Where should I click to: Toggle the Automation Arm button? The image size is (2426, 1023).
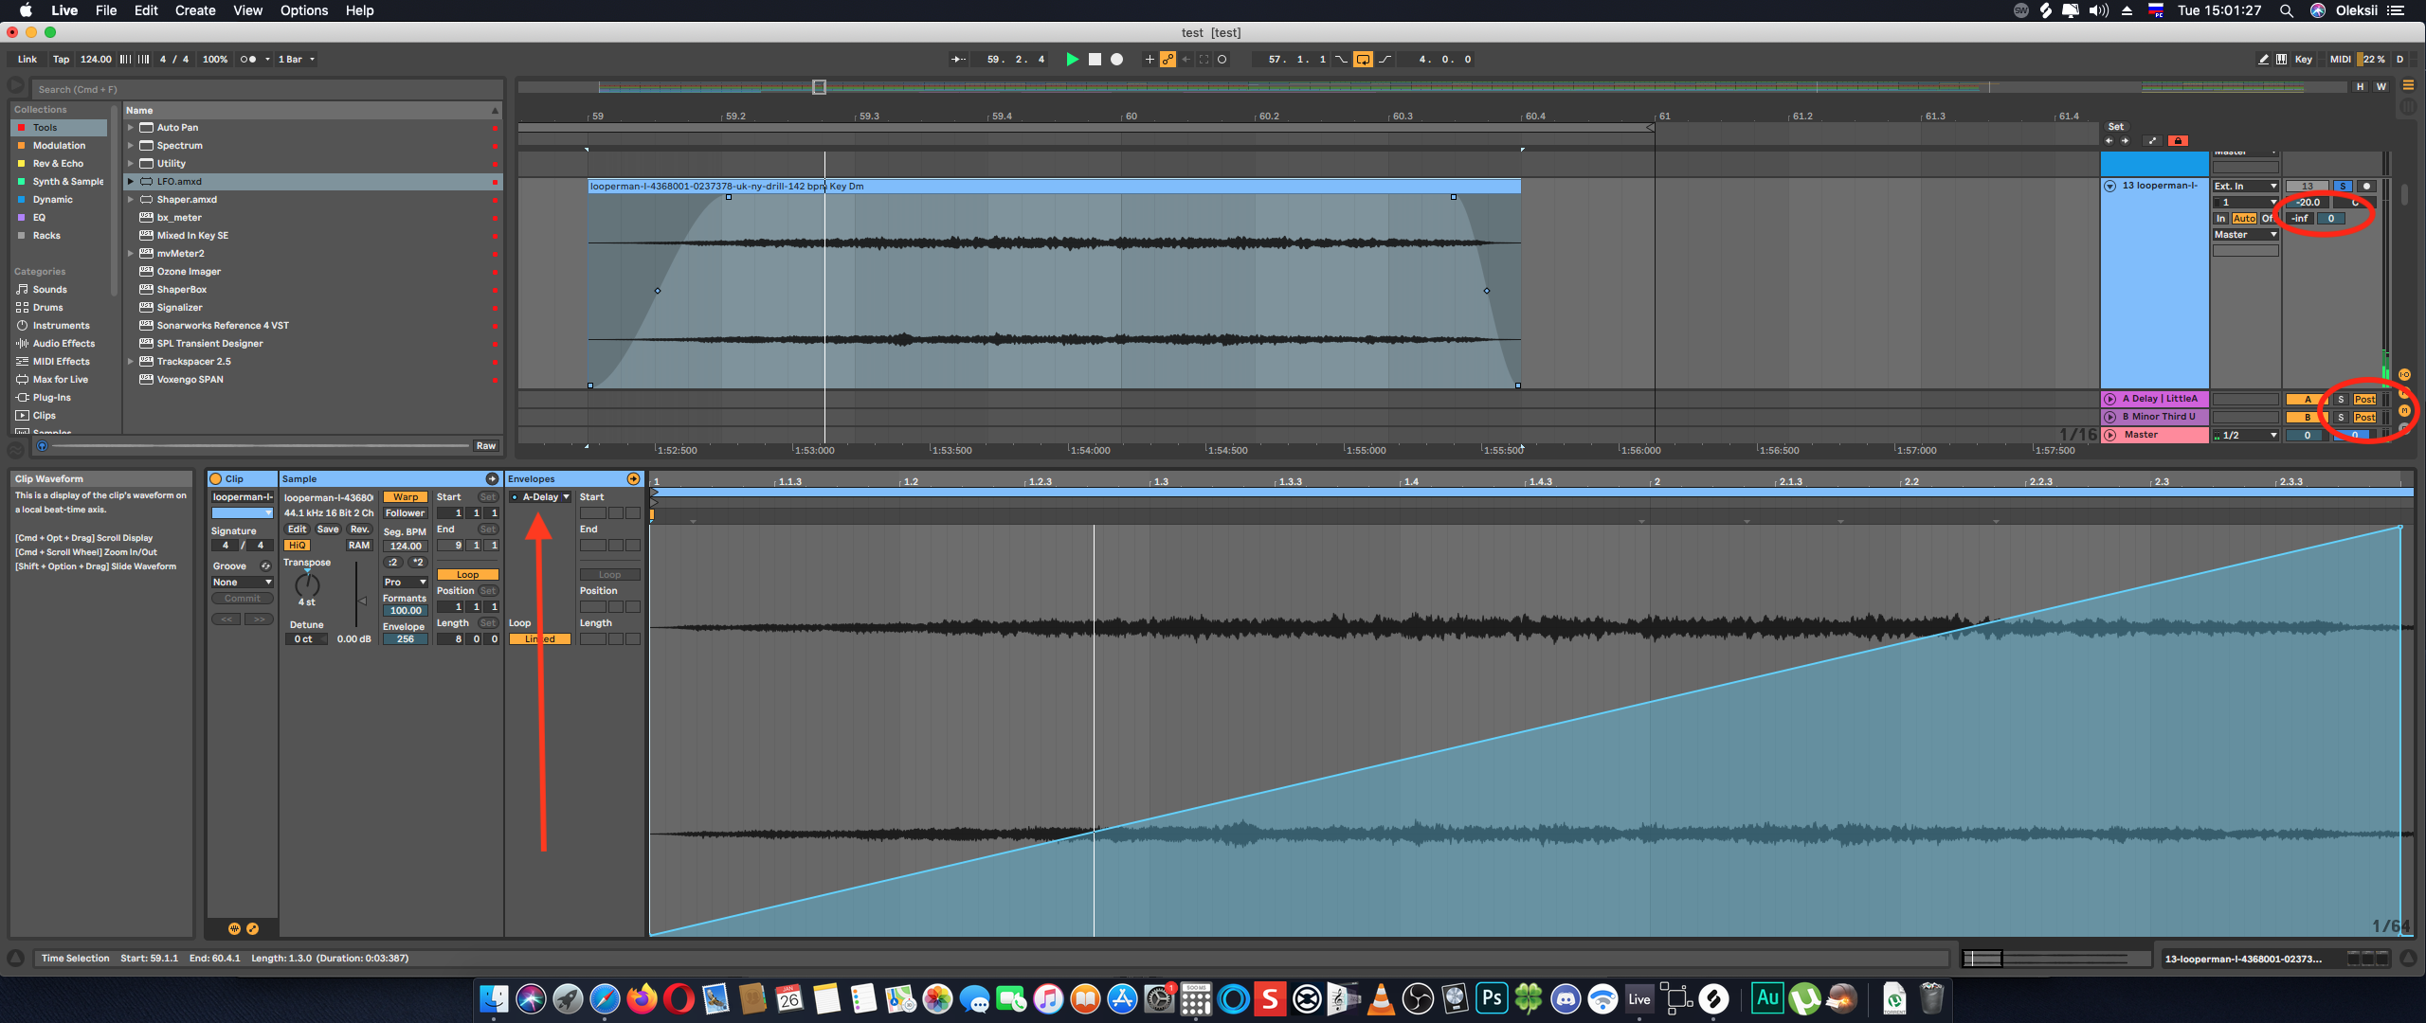tap(1168, 59)
